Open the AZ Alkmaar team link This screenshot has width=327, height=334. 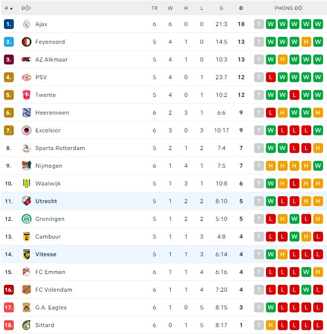(x=51, y=60)
